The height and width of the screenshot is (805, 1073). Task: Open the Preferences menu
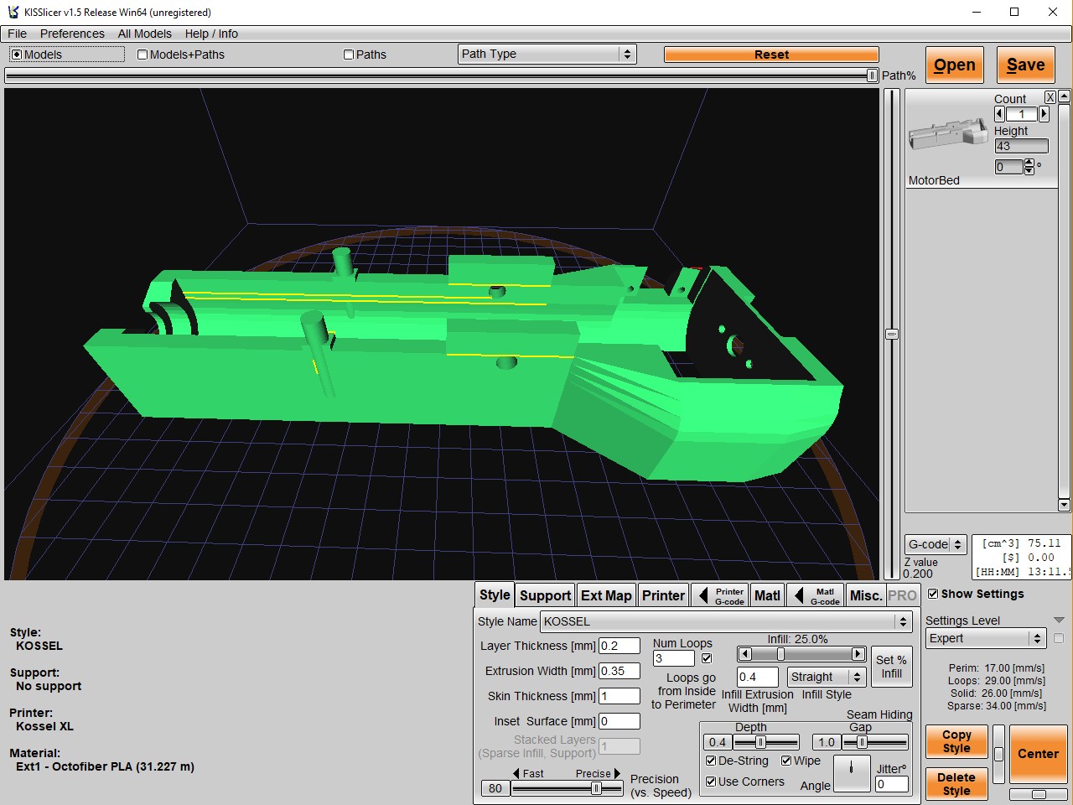[72, 34]
